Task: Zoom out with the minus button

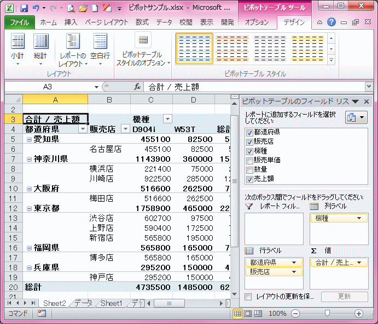Action: tap(295, 314)
